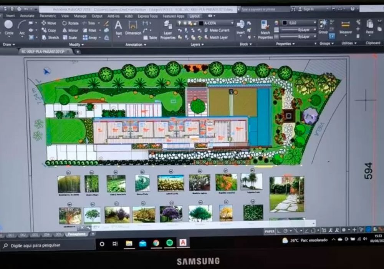Image resolution: width=384 pixels, height=269 pixels.
Task: Select the Arc drawing tool
Action: (x=21, y=27)
